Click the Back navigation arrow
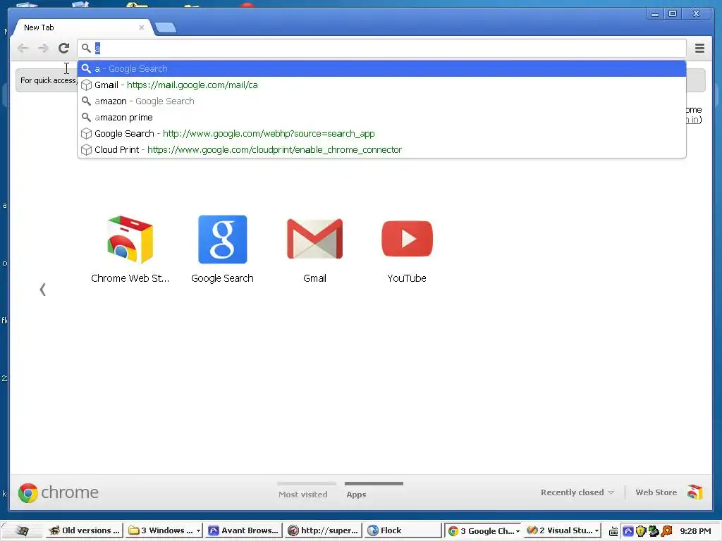 tap(23, 48)
